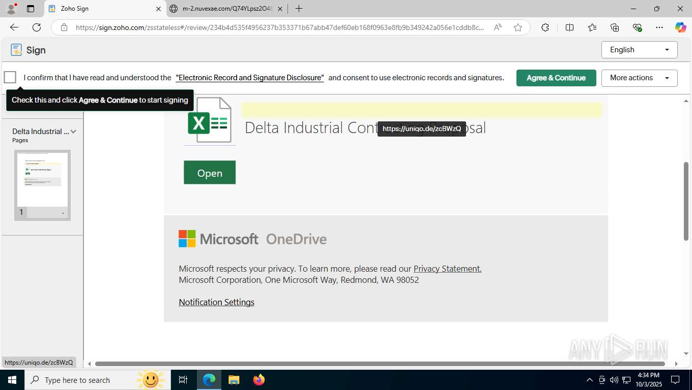
Task: Open Edge Settings and more menu
Action: (659, 27)
